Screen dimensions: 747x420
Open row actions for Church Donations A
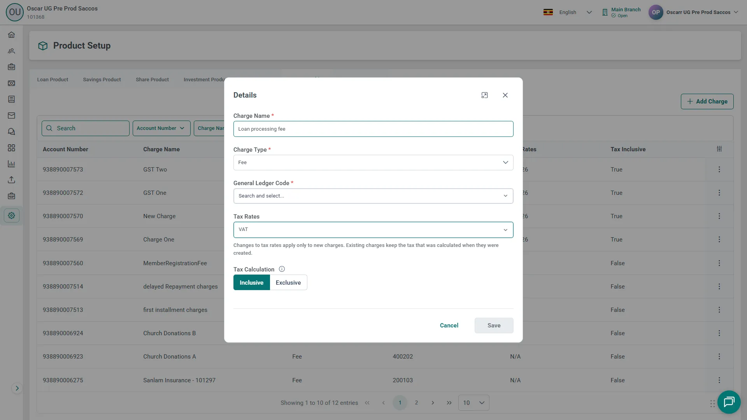(719, 357)
